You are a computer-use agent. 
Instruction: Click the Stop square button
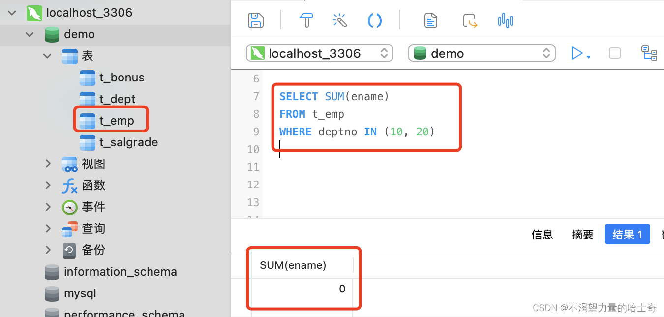coord(614,53)
